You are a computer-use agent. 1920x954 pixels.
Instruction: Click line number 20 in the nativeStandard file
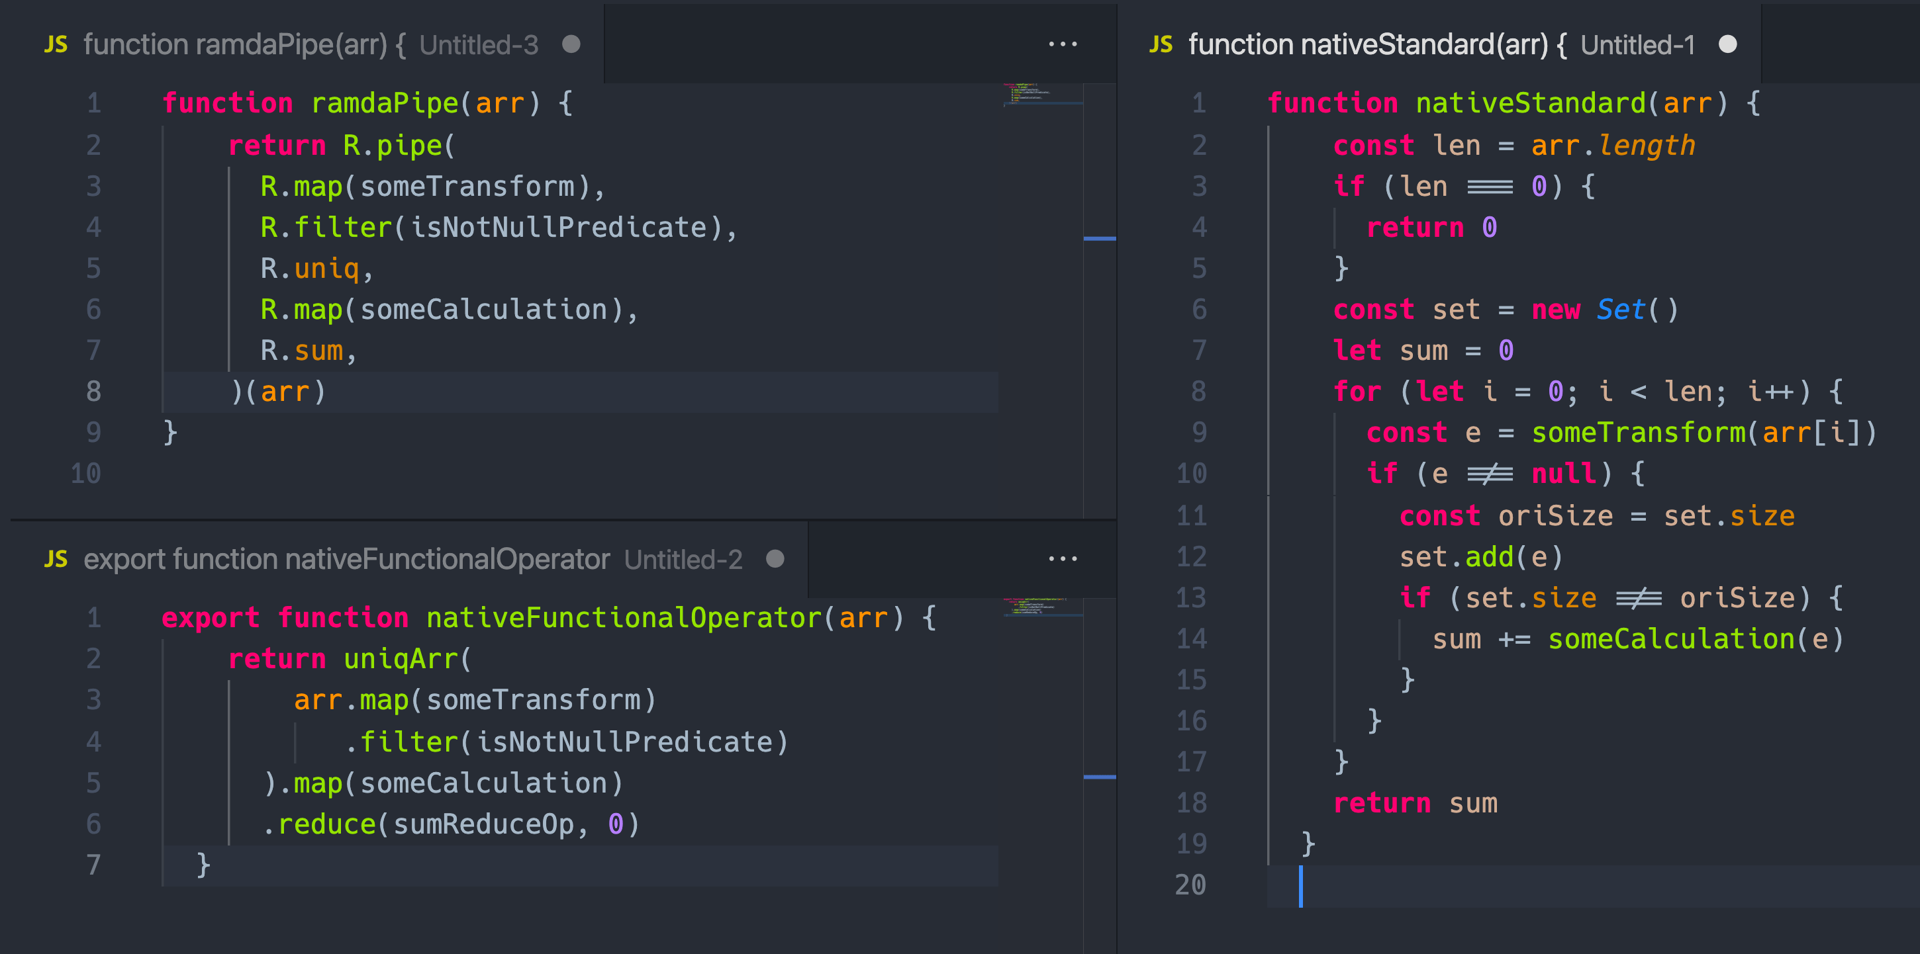coord(1192,884)
